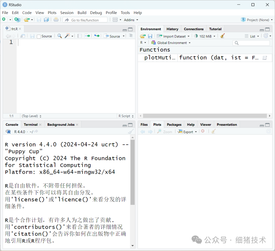
Task: Clear environment objects with broom icon
Action: click(222, 36)
